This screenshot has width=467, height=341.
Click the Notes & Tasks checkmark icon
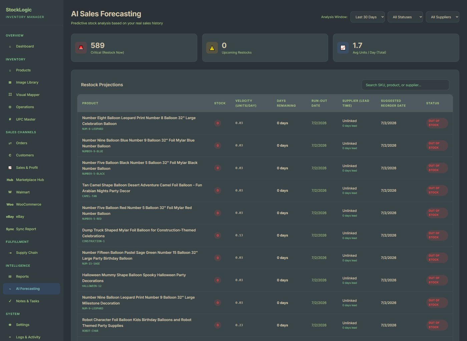coord(10,301)
